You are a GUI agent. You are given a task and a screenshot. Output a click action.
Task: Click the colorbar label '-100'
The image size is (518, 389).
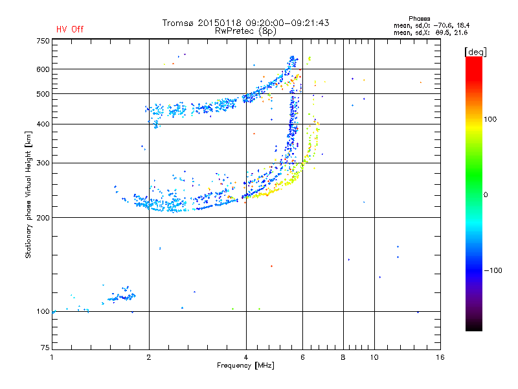(493, 270)
